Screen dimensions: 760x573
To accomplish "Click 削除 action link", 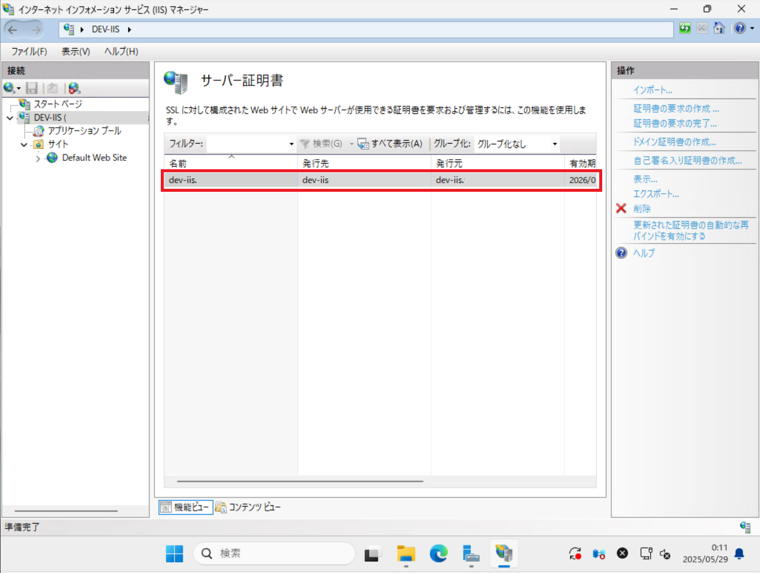I will point(642,208).
